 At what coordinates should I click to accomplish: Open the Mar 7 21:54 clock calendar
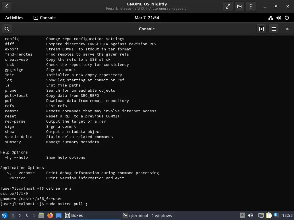[x=147, y=17]
